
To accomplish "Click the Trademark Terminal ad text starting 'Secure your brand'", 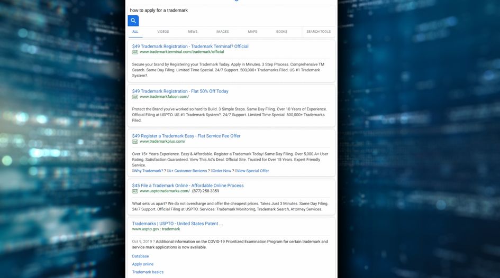I will tap(228, 70).
